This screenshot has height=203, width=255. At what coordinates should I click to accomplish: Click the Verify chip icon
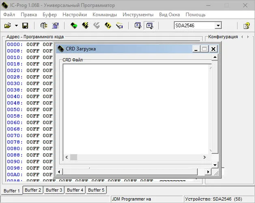click(119, 26)
